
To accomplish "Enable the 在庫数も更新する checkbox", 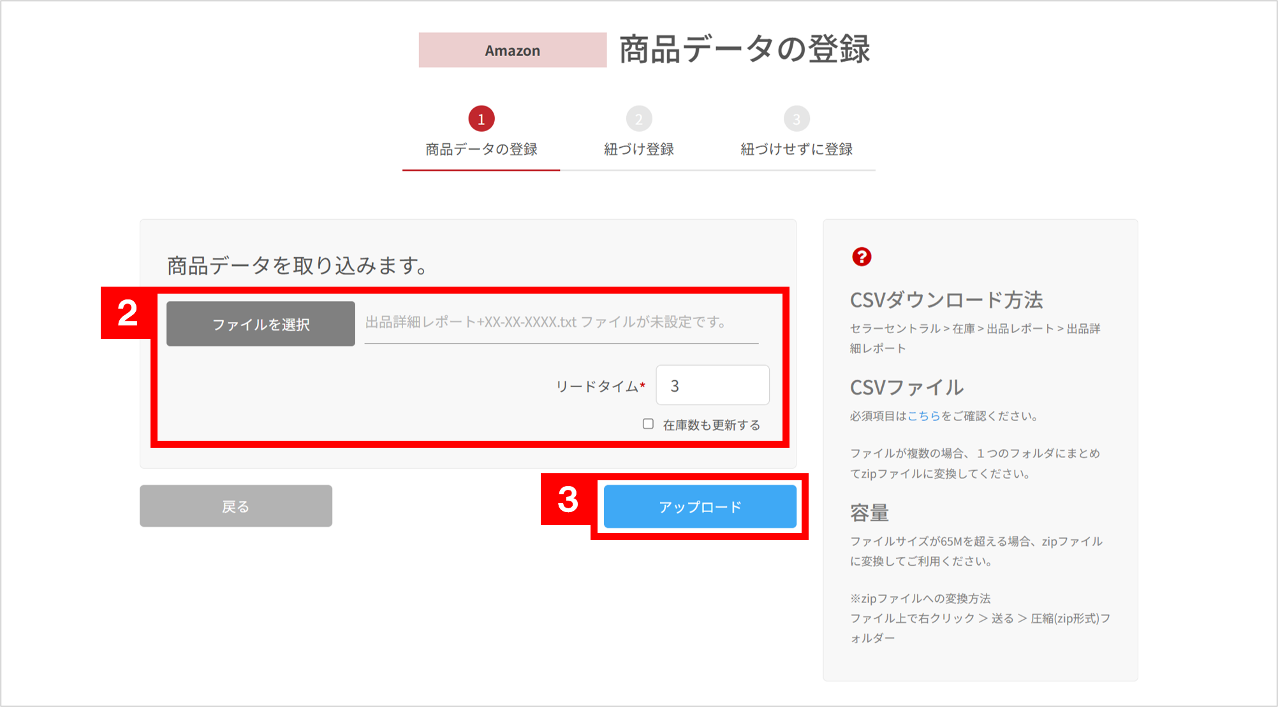I will coord(647,424).
